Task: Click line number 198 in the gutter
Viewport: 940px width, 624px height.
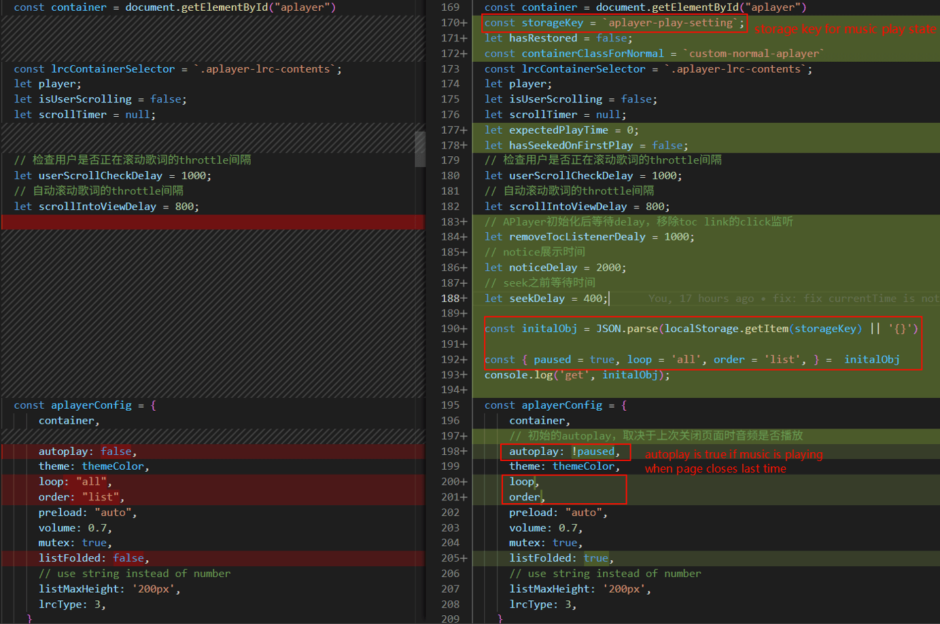Action: coord(450,451)
